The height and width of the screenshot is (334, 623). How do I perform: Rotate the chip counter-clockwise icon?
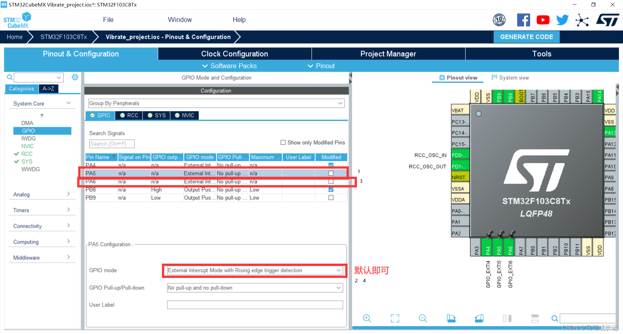(x=479, y=318)
